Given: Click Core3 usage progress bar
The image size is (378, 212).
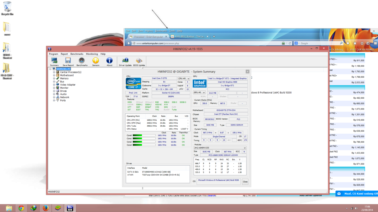Looking at the screenshot, I should click(144, 145).
